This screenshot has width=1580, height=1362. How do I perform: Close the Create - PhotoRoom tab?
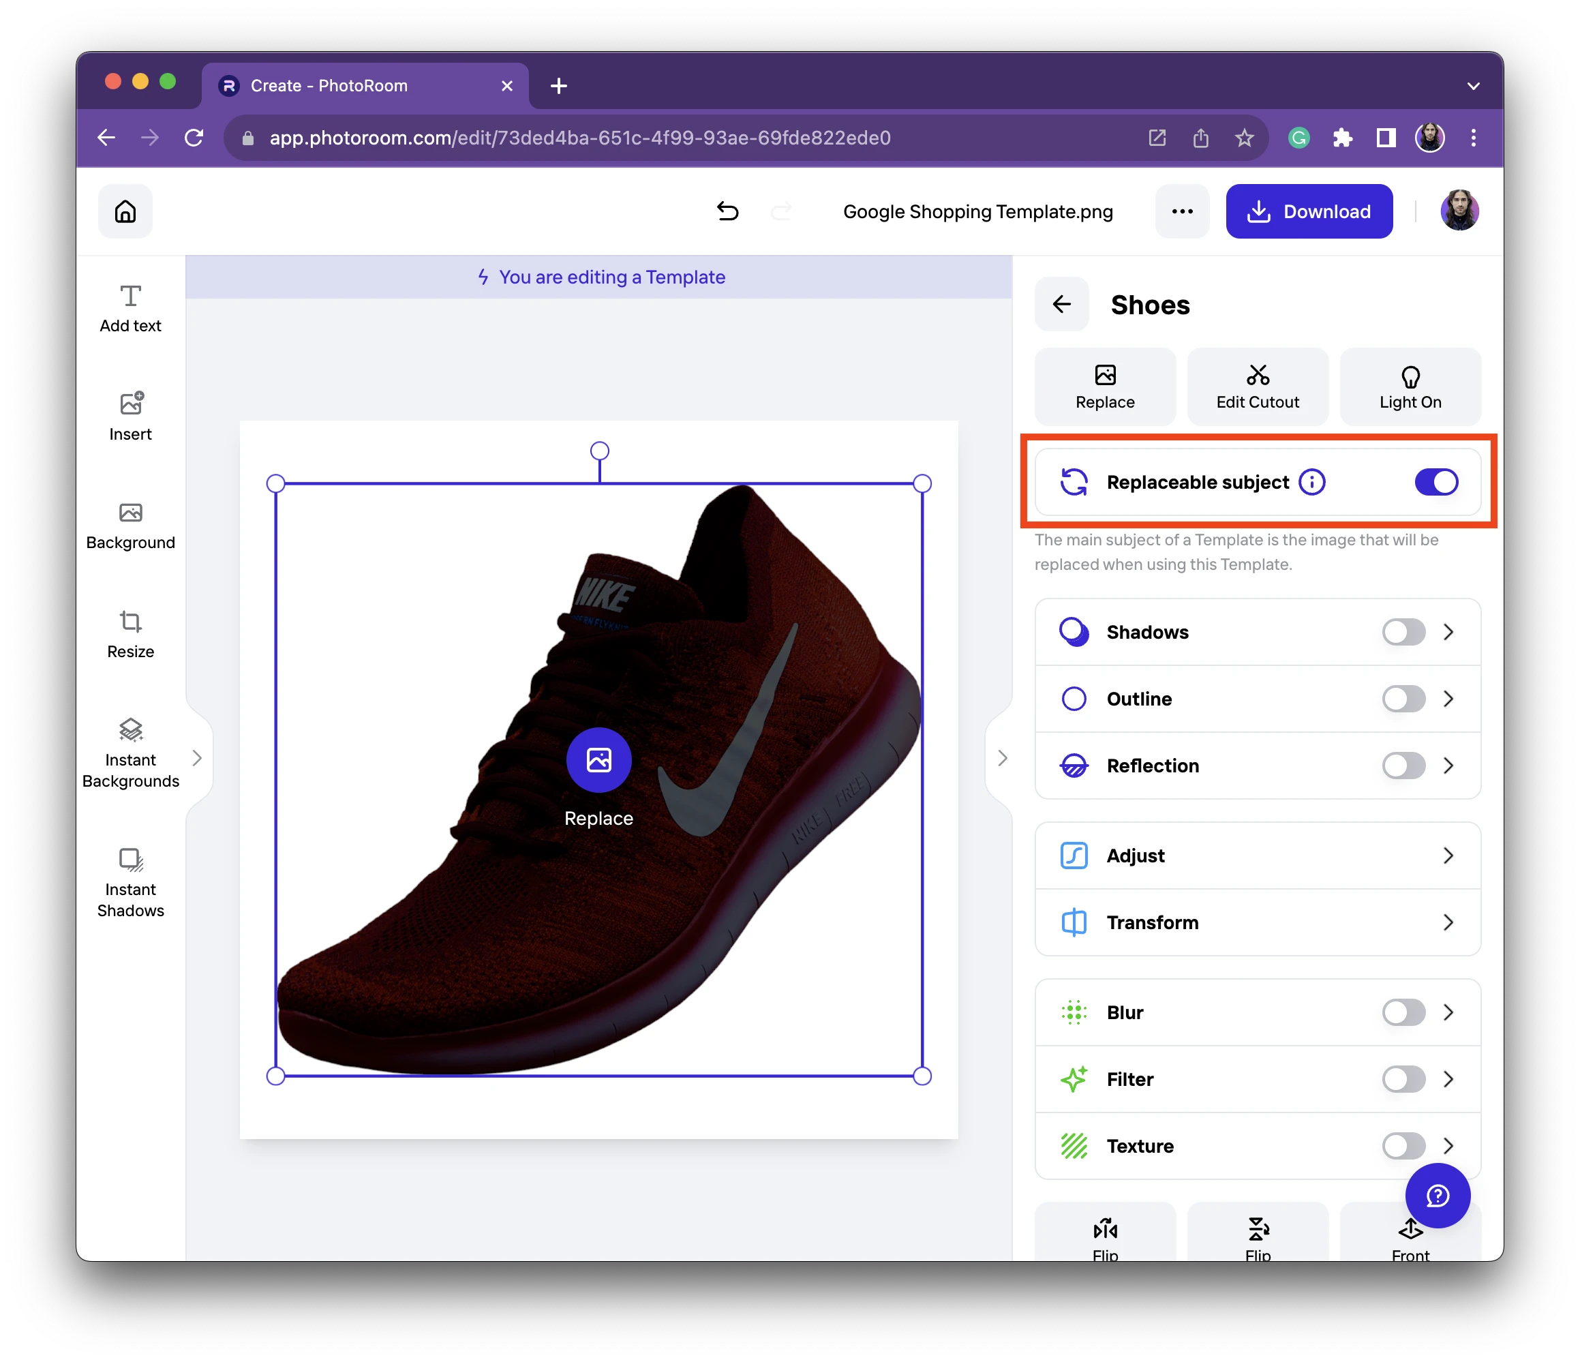507,86
